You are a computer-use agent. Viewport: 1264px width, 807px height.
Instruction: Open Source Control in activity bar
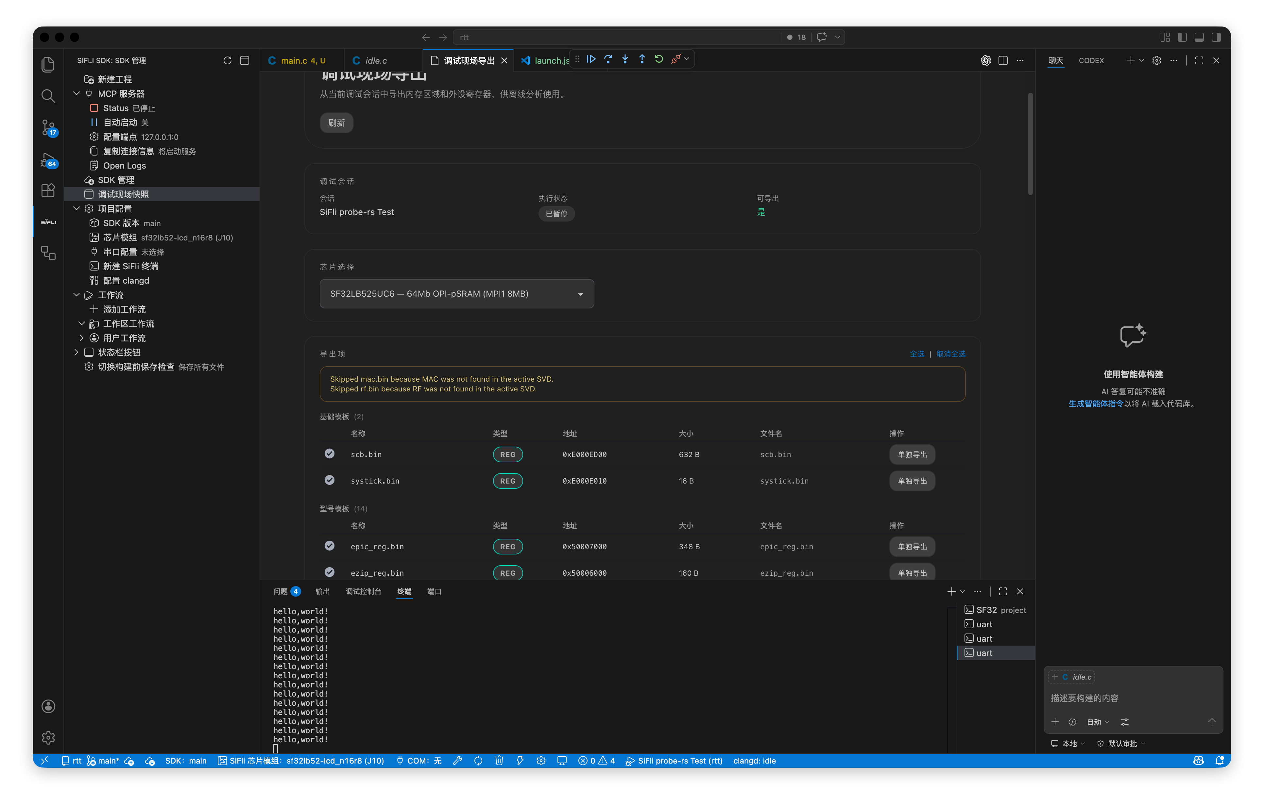tap(48, 127)
